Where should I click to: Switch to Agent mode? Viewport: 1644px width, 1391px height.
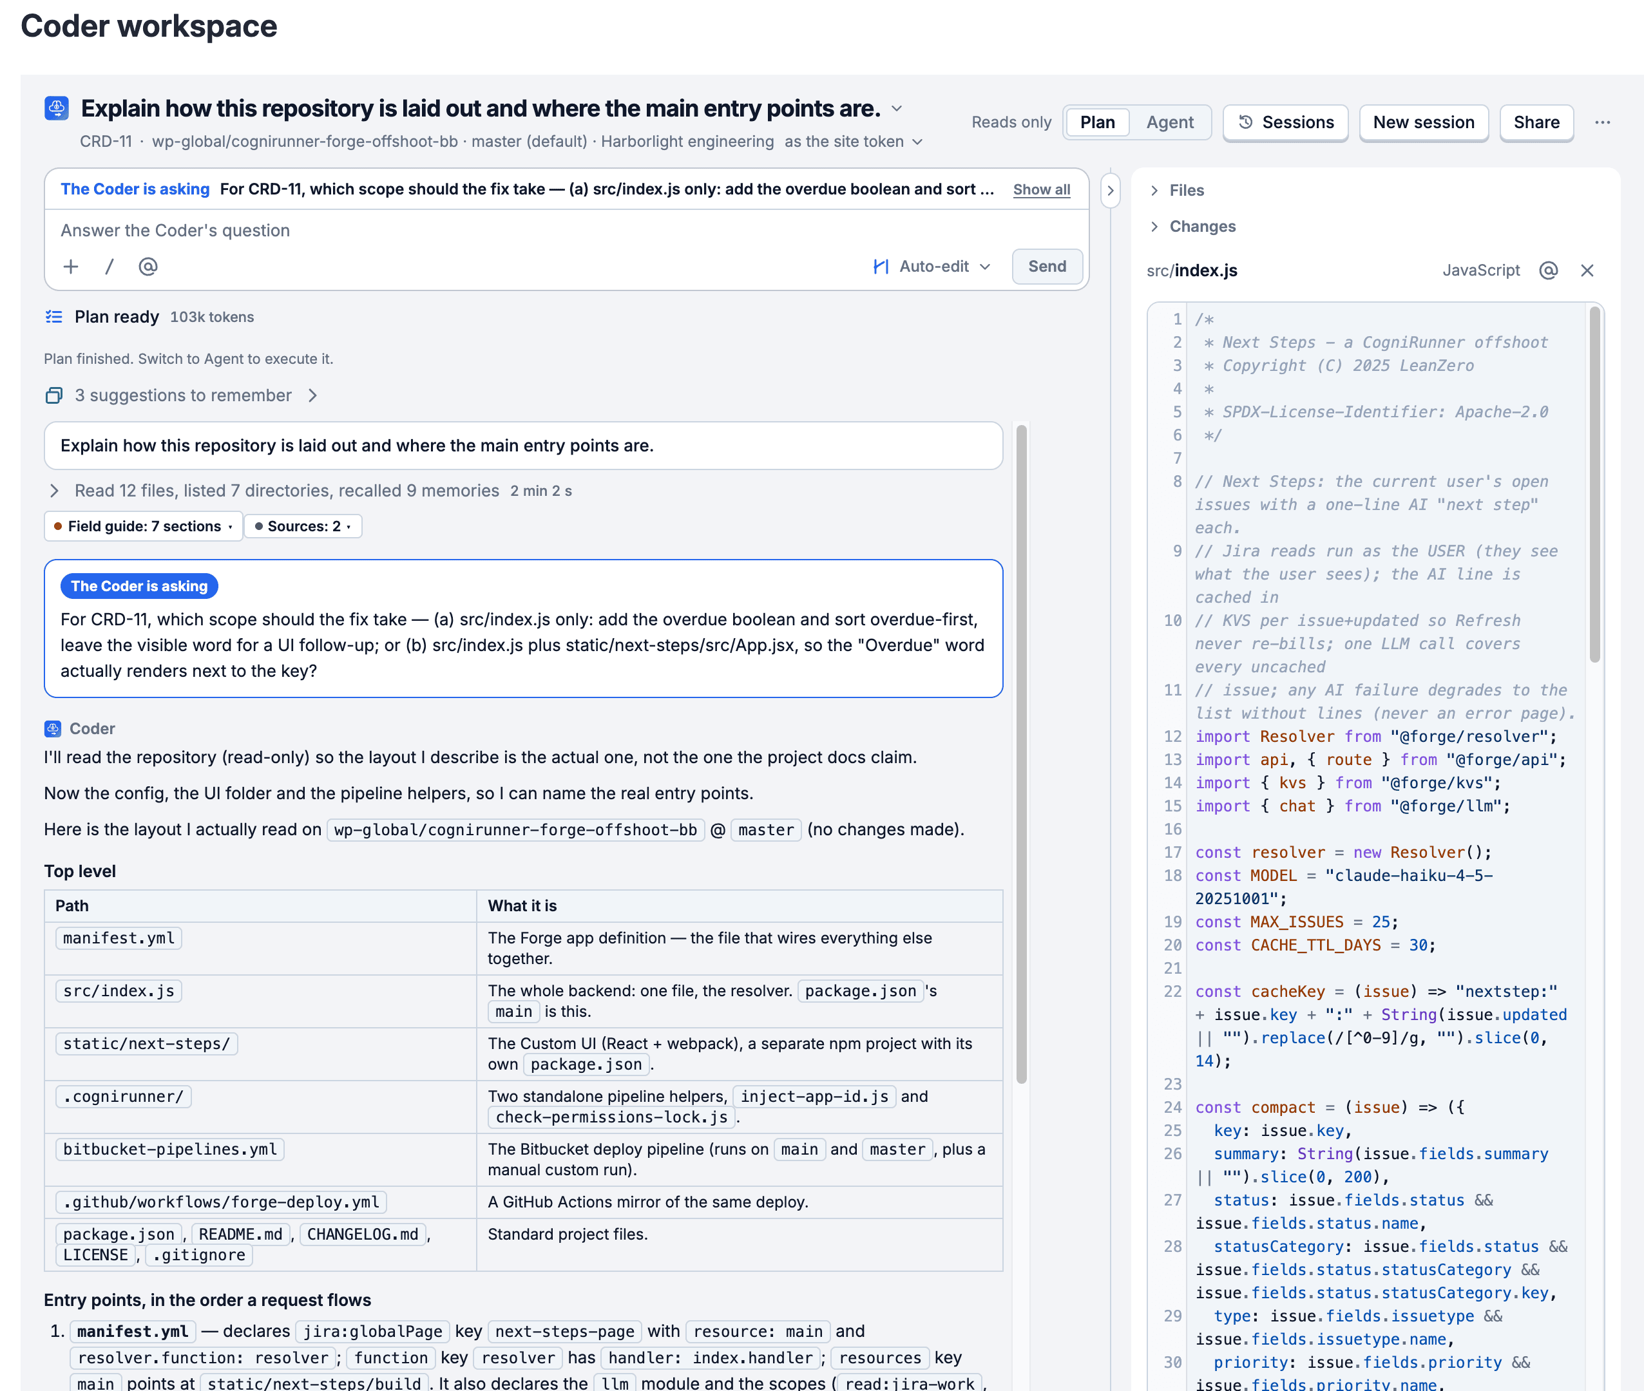pyautogui.click(x=1170, y=122)
